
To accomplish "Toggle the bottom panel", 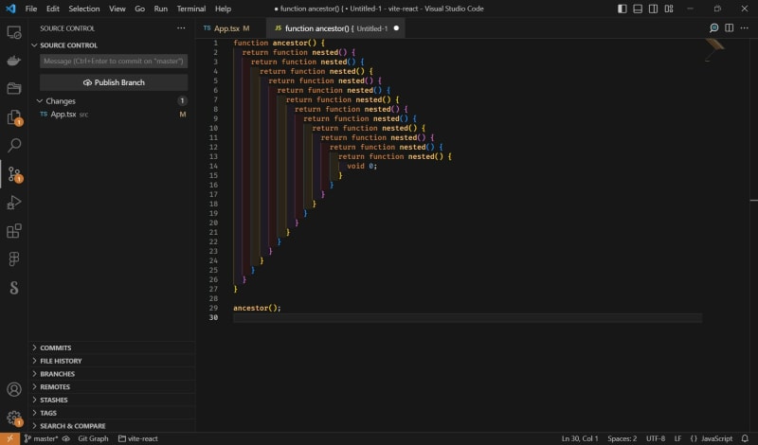I will (x=638, y=9).
